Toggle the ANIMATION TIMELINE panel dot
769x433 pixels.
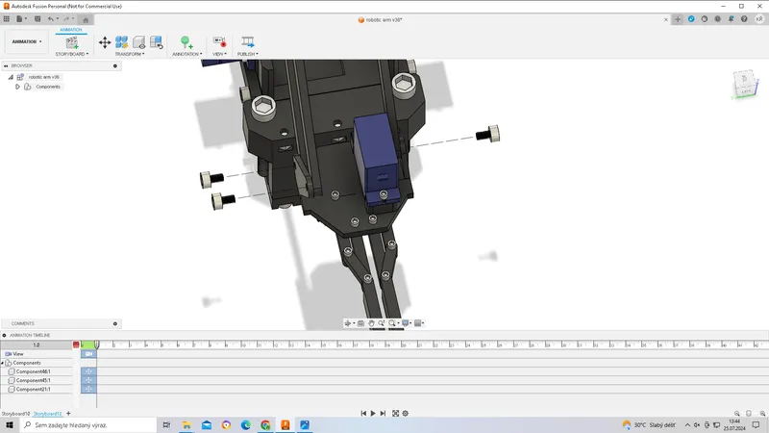tap(5, 335)
